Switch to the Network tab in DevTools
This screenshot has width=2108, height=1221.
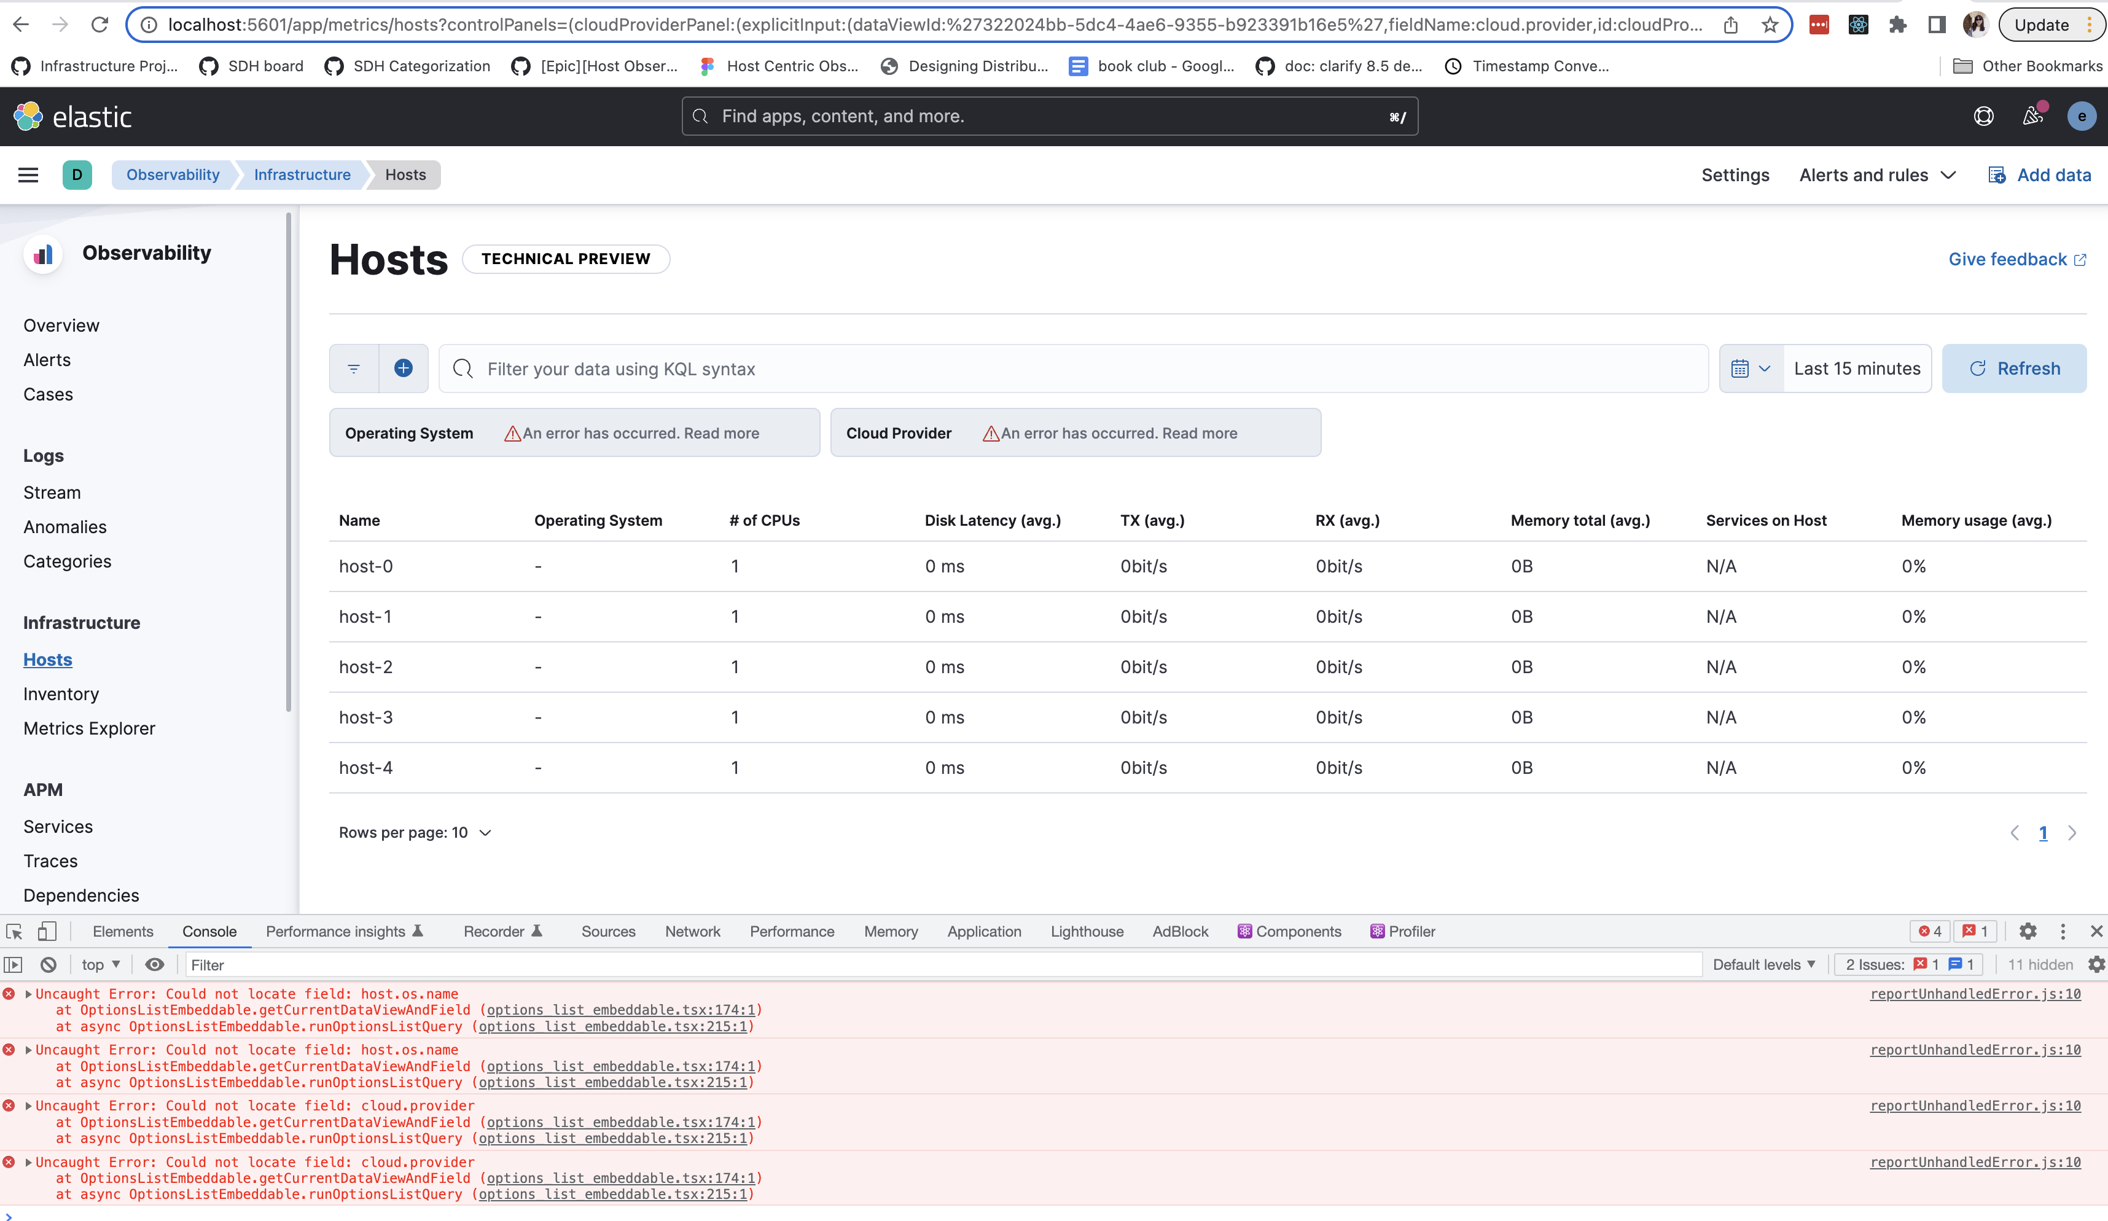point(692,931)
